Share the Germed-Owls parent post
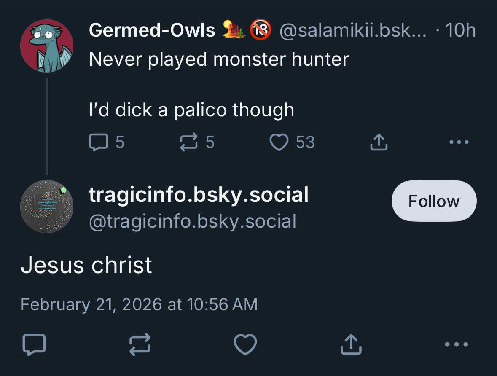497x376 pixels. point(379,142)
